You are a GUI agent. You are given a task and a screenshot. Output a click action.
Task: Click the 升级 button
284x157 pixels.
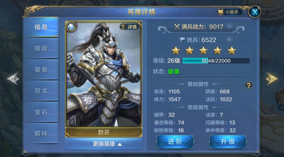pyautogui.click(x=228, y=142)
